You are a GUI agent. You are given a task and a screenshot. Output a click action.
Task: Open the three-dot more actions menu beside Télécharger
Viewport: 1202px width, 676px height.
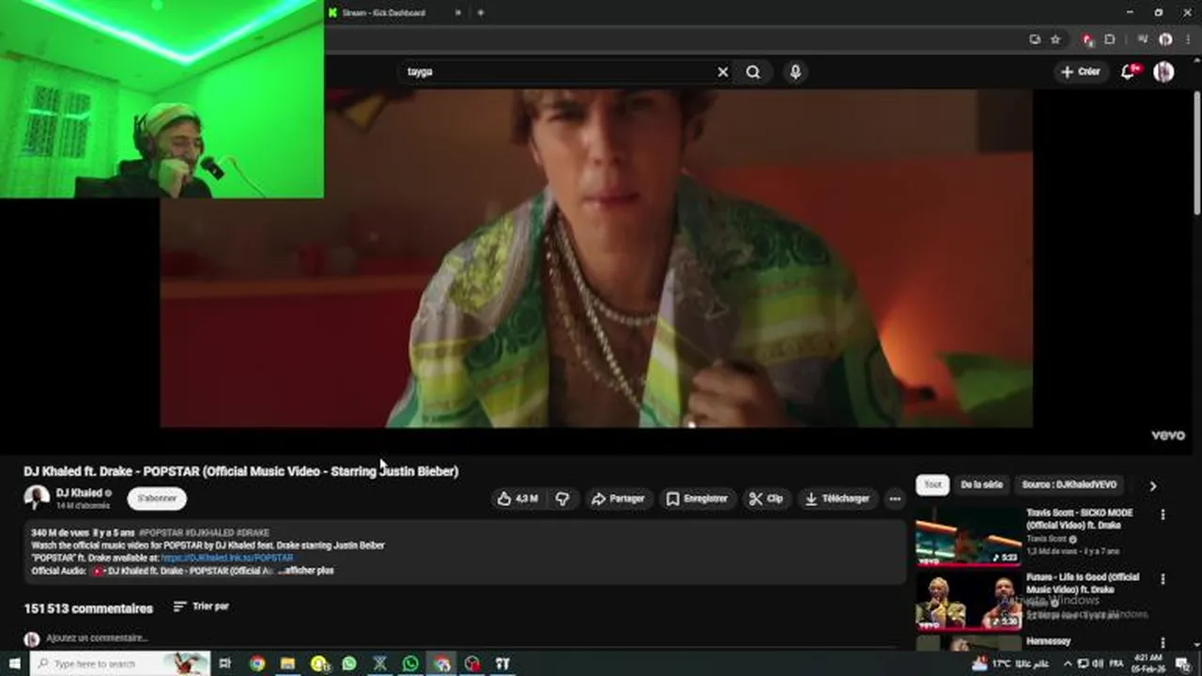895,499
